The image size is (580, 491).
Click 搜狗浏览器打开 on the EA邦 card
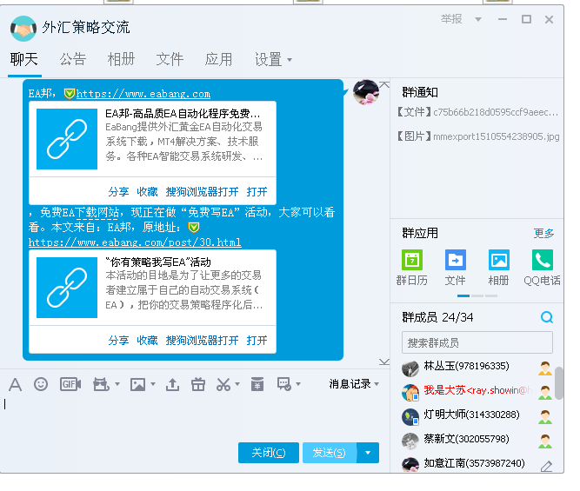pos(202,192)
